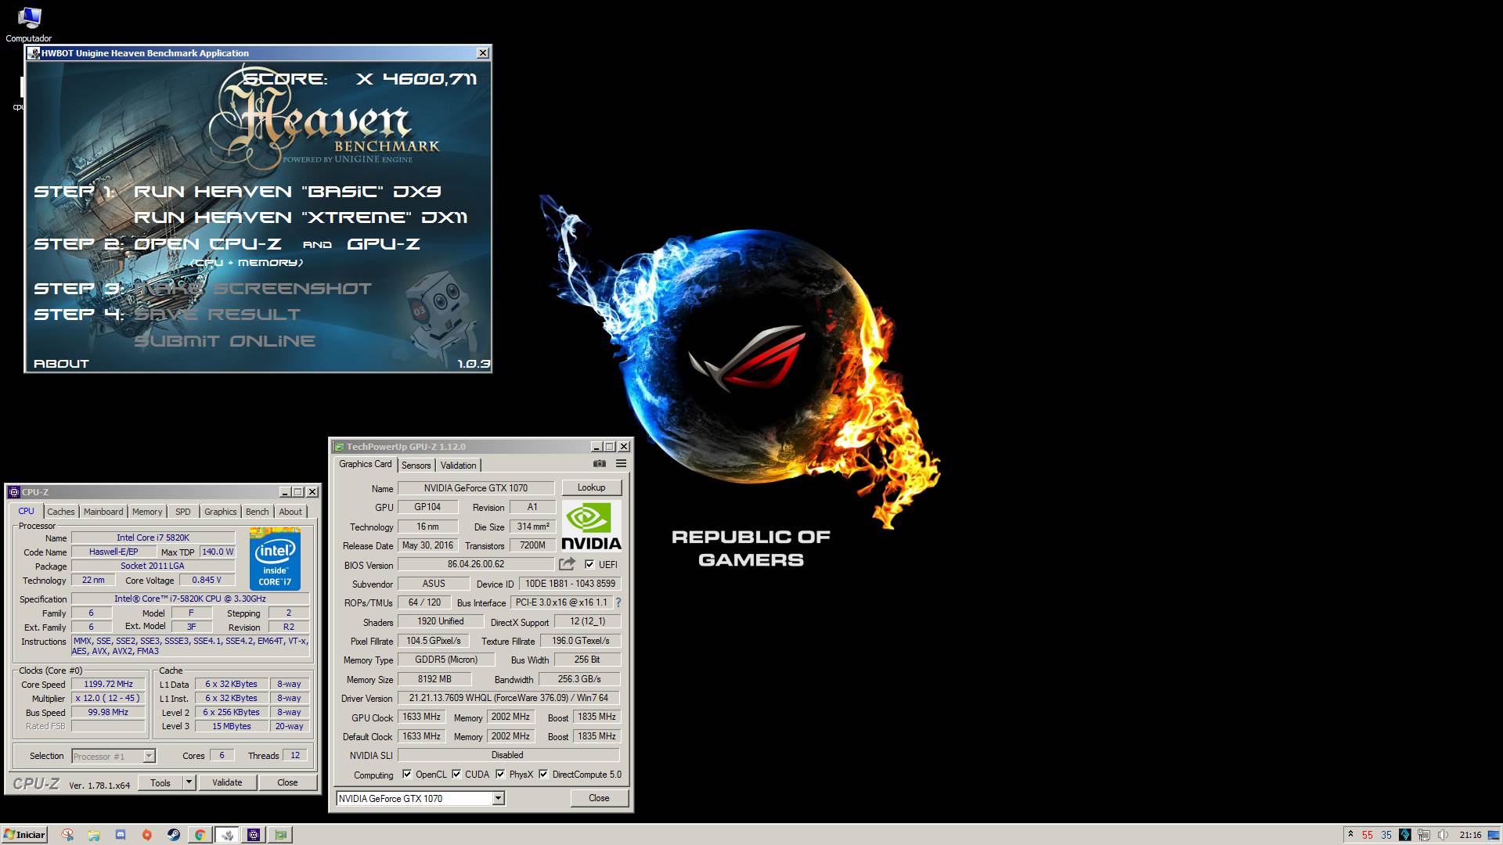Expand the CPU-Z Tools dropdown arrow
Image resolution: width=1503 pixels, height=845 pixels.
click(x=188, y=782)
